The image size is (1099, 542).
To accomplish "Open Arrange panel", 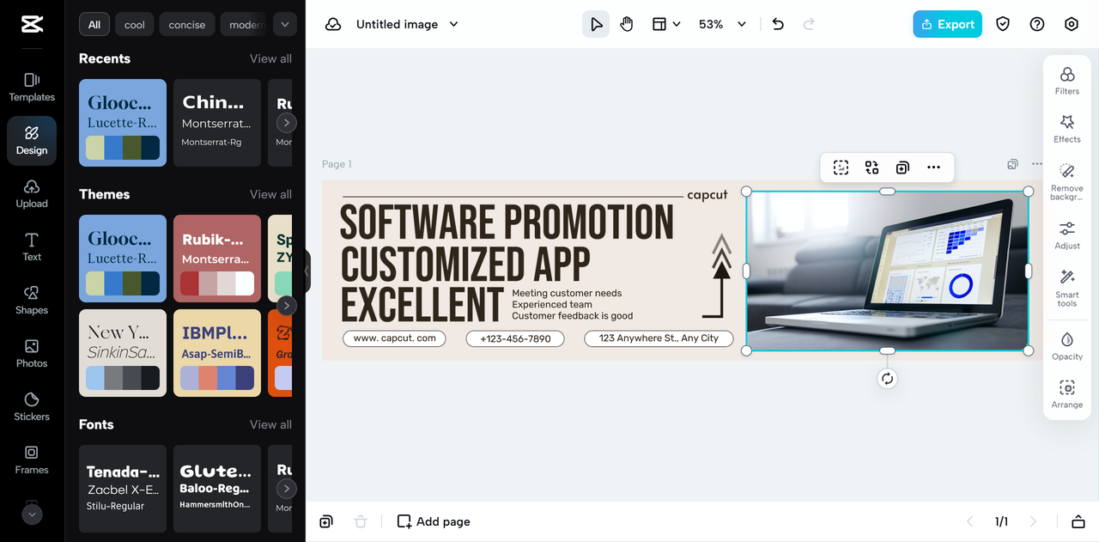I will (x=1067, y=394).
